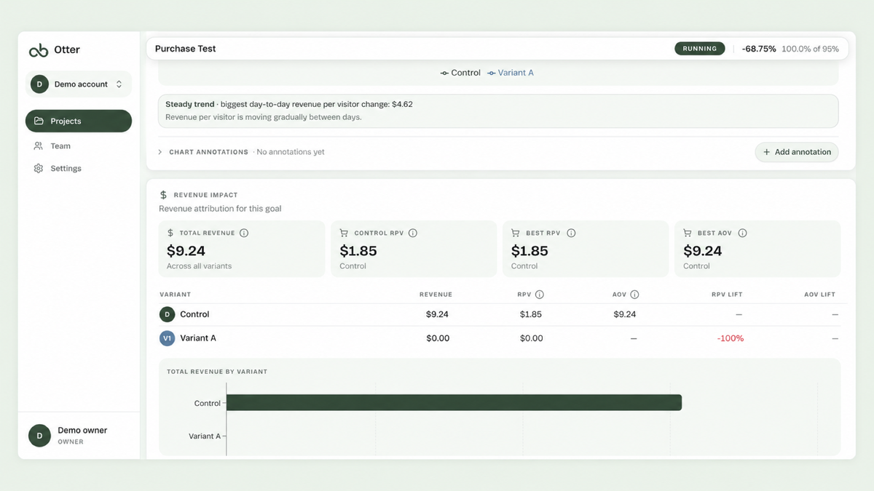The image size is (874, 491).
Task: Click the Control revenue bar in chart
Action: pyautogui.click(x=454, y=402)
